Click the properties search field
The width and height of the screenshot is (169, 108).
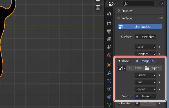[x=139, y=4]
